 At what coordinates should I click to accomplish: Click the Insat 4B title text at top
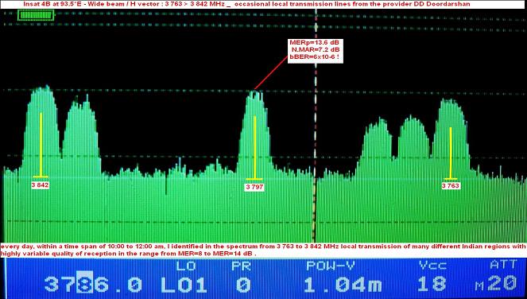246,4
